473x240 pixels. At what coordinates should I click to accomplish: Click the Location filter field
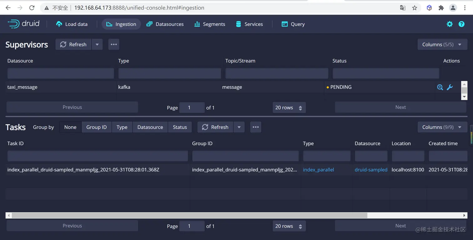(408, 156)
